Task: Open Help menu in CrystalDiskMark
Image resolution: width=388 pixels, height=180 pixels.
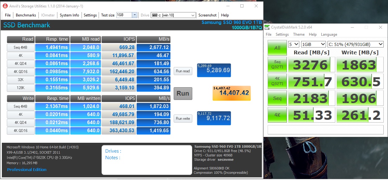Action: click(x=313, y=34)
